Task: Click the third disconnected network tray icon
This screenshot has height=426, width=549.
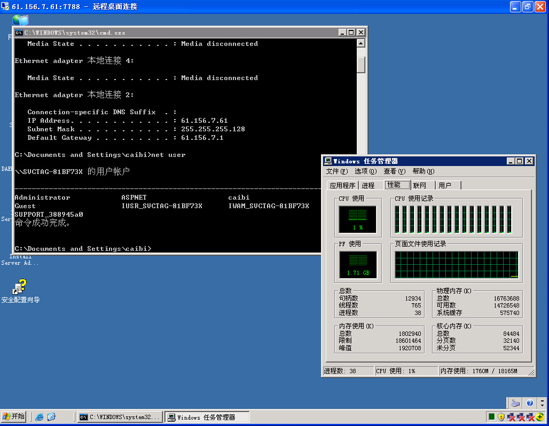Action: point(530,417)
